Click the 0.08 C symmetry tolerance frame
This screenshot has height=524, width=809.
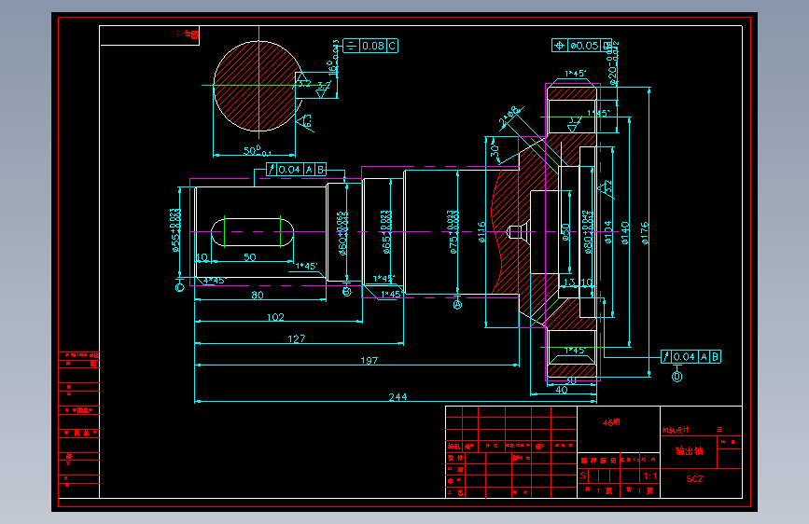pyautogui.click(x=370, y=46)
